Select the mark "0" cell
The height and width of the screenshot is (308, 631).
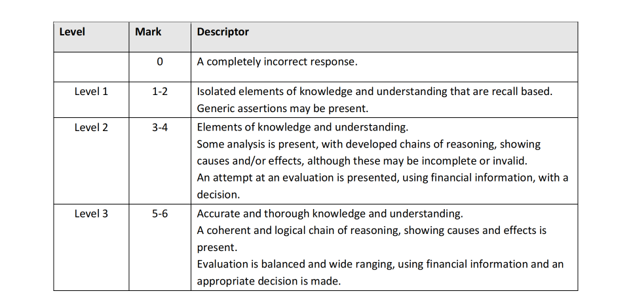(x=159, y=62)
